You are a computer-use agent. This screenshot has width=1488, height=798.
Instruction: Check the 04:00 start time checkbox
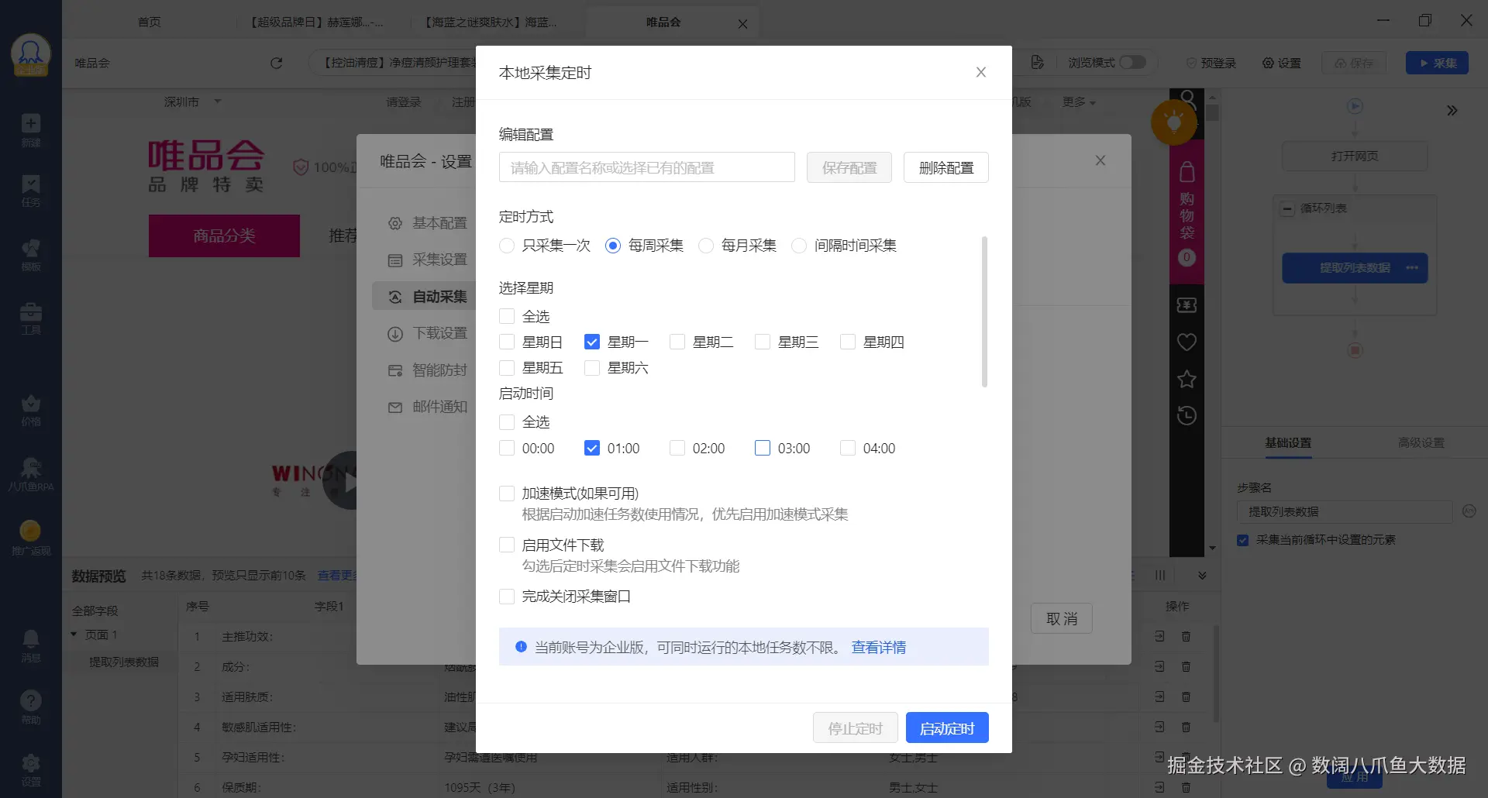pyautogui.click(x=848, y=448)
